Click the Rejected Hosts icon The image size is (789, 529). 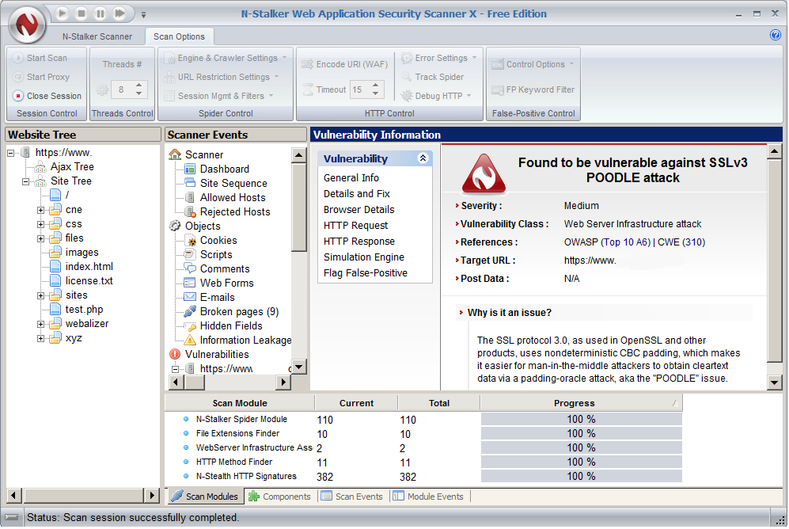[x=190, y=211]
